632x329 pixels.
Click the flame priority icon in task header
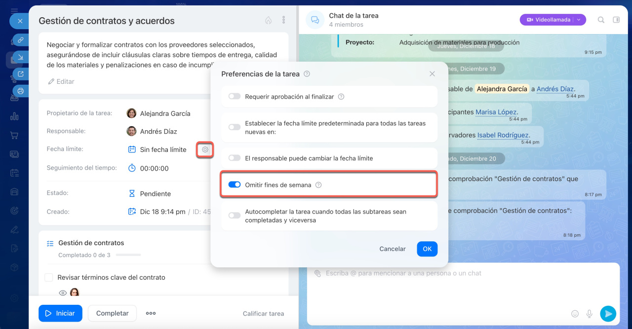pyautogui.click(x=268, y=20)
